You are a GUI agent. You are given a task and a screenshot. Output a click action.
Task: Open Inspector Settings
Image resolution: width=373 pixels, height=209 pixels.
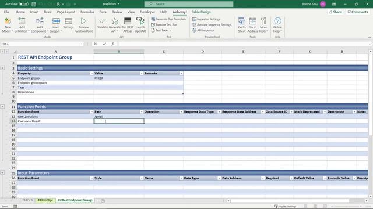206,19
